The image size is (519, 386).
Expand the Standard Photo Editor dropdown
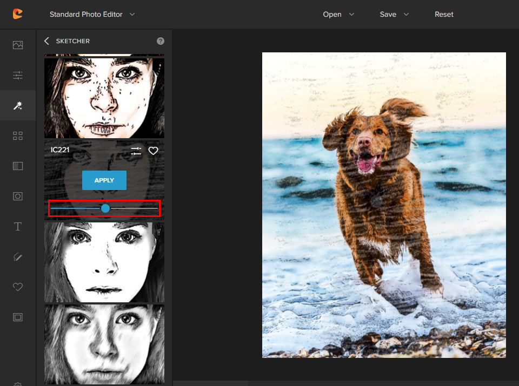[x=92, y=15]
